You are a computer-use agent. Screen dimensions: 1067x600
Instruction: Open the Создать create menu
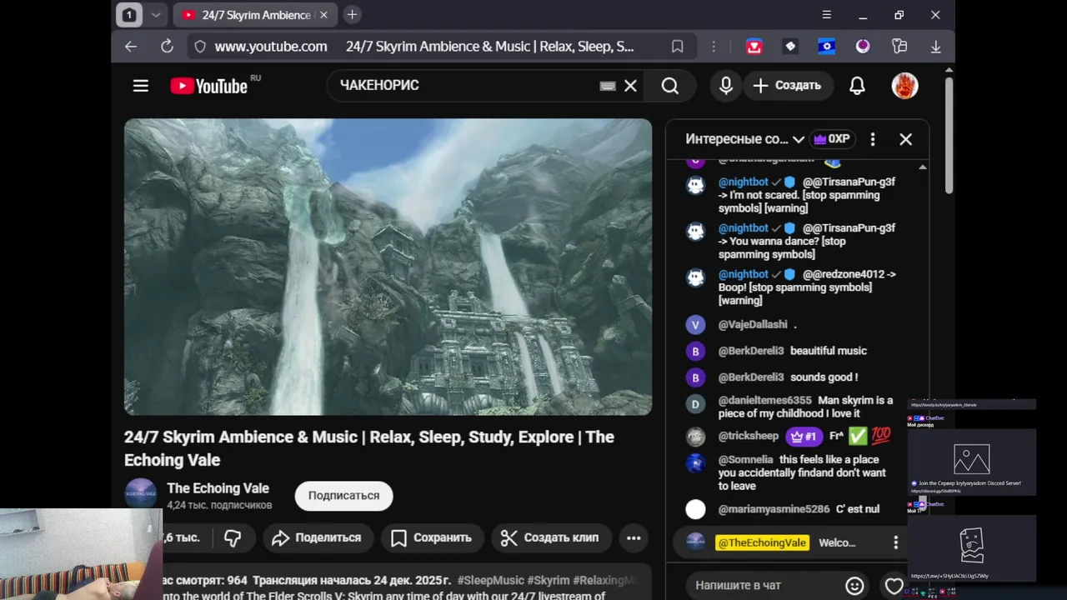coord(787,86)
